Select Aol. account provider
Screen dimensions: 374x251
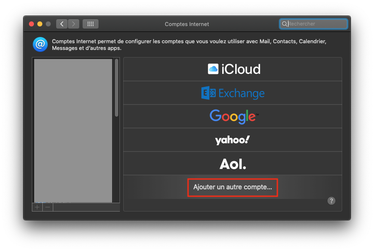(233, 163)
